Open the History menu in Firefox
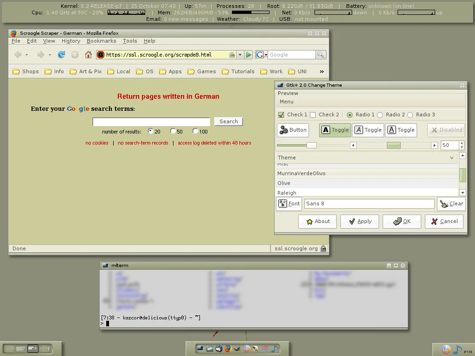Viewport: 475px width, 356px height. [x=71, y=41]
